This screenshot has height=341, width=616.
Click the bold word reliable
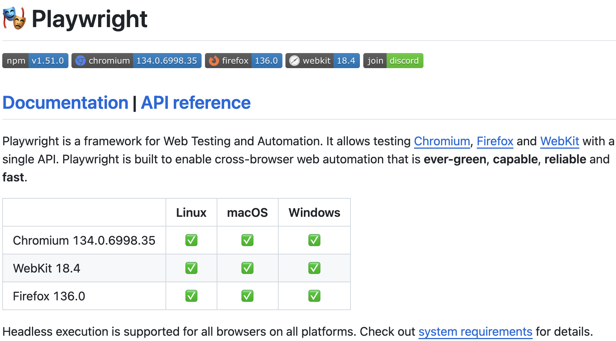pyautogui.click(x=565, y=159)
